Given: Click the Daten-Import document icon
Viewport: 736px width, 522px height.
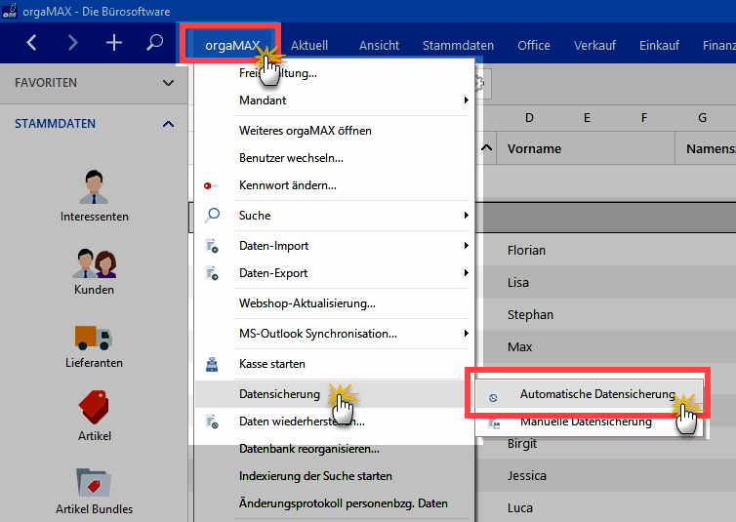Looking at the screenshot, I should [212, 246].
